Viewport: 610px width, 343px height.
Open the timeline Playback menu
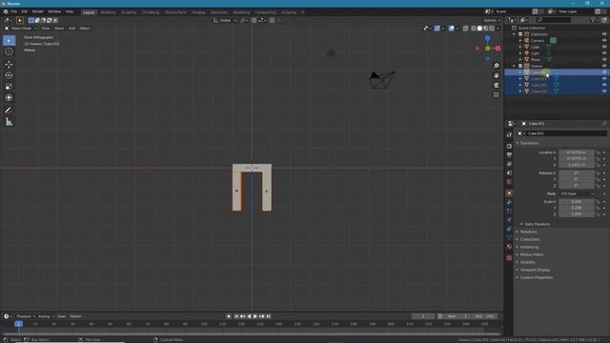tap(26, 316)
